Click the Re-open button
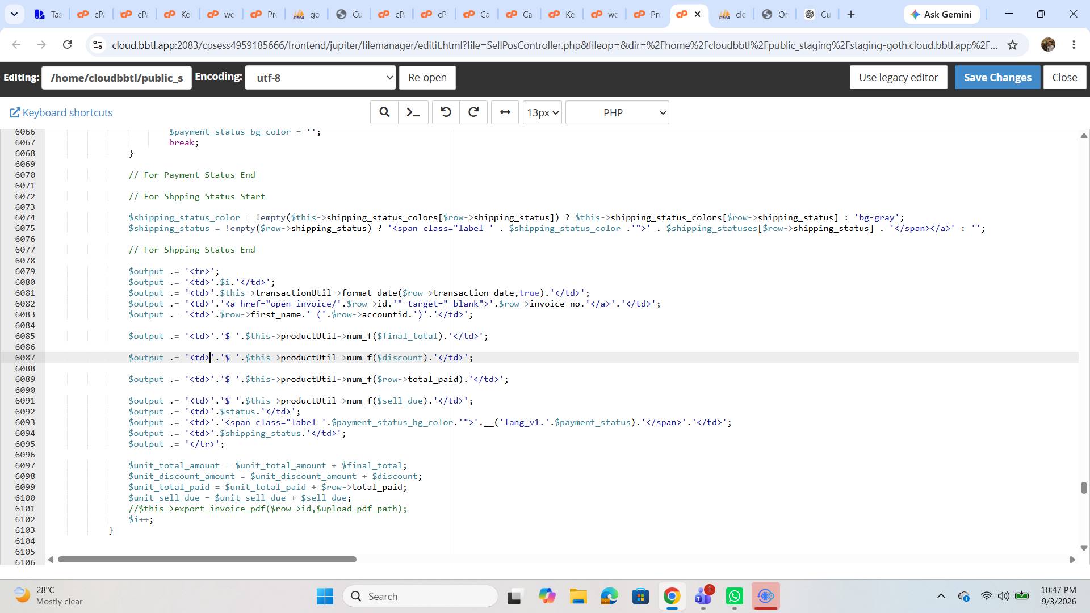This screenshot has width=1090, height=613. (427, 77)
